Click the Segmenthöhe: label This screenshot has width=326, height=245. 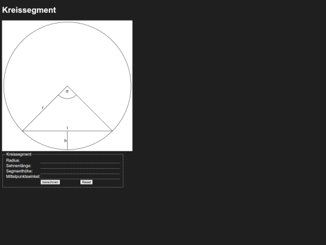pos(19,171)
